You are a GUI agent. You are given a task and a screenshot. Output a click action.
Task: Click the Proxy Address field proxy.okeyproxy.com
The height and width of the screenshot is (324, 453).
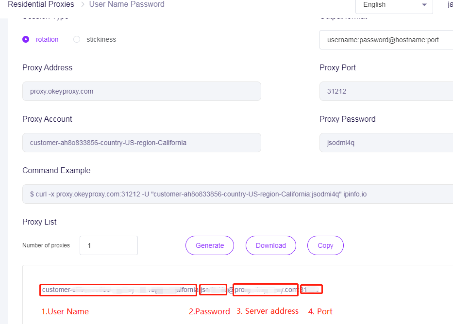141,91
